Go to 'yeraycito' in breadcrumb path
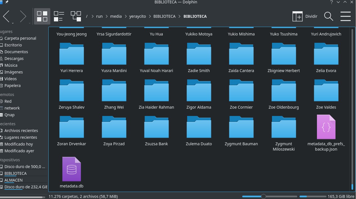The image size is (356, 199). pyautogui.click(x=137, y=16)
